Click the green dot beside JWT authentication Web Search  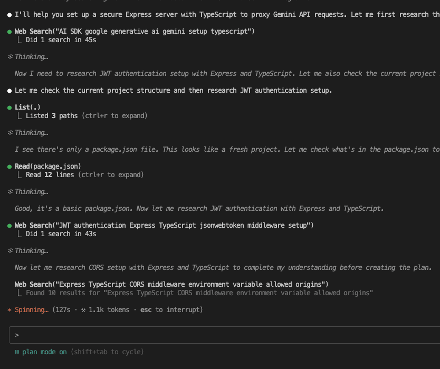click(9, 226)
